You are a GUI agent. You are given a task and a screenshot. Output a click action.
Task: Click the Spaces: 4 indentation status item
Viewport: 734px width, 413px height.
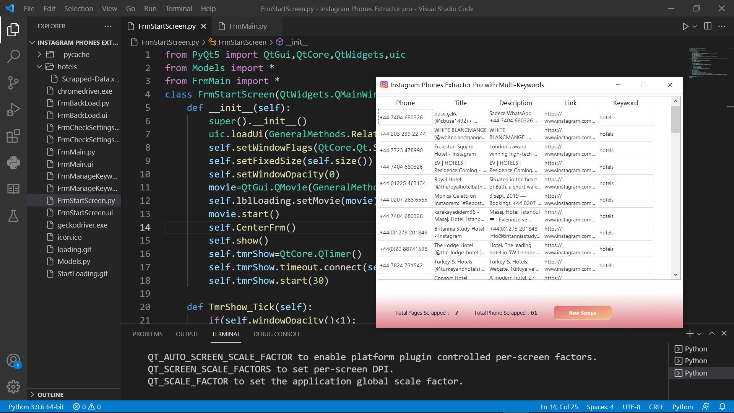point(600,406)
